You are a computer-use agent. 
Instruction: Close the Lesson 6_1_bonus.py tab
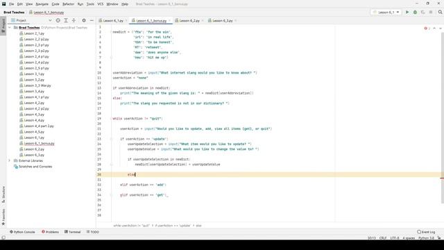coord(169,21)
